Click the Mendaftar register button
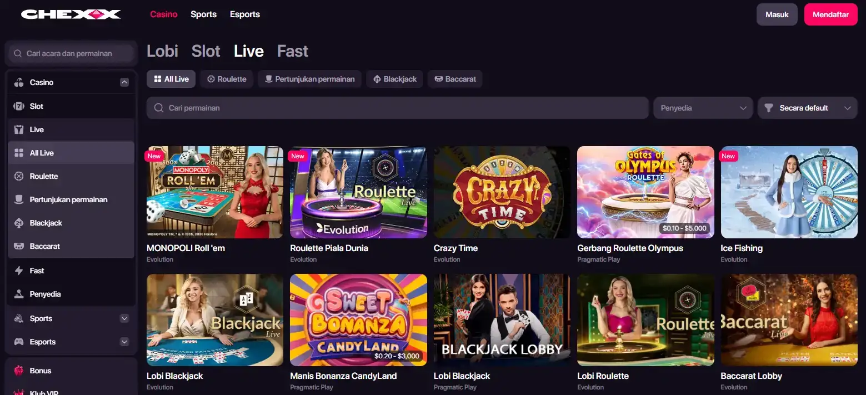This screenshot has height=395, width=866. (x=830, y=14)
